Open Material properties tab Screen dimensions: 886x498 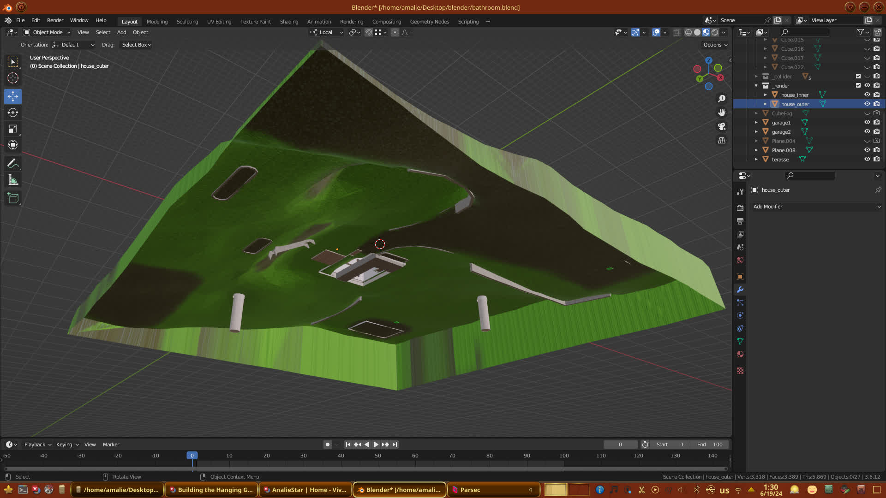point(740,354)
